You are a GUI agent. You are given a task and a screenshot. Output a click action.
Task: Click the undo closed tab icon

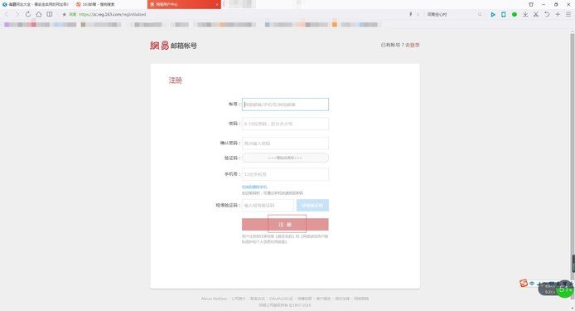click(547, 14)
